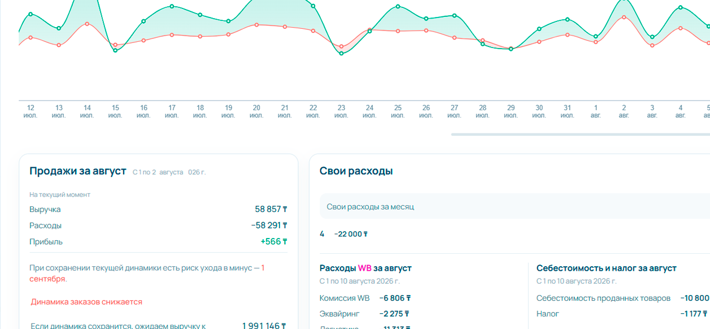Open the 'Свои расходы за месяц' field
The width and height of the screenshot is (710, 329).
515,207
